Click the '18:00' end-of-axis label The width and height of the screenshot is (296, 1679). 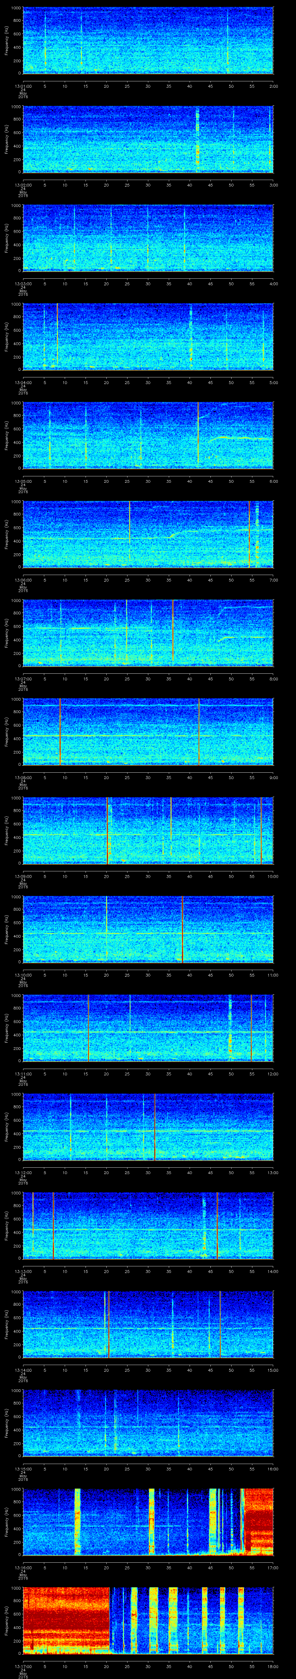273,1667
